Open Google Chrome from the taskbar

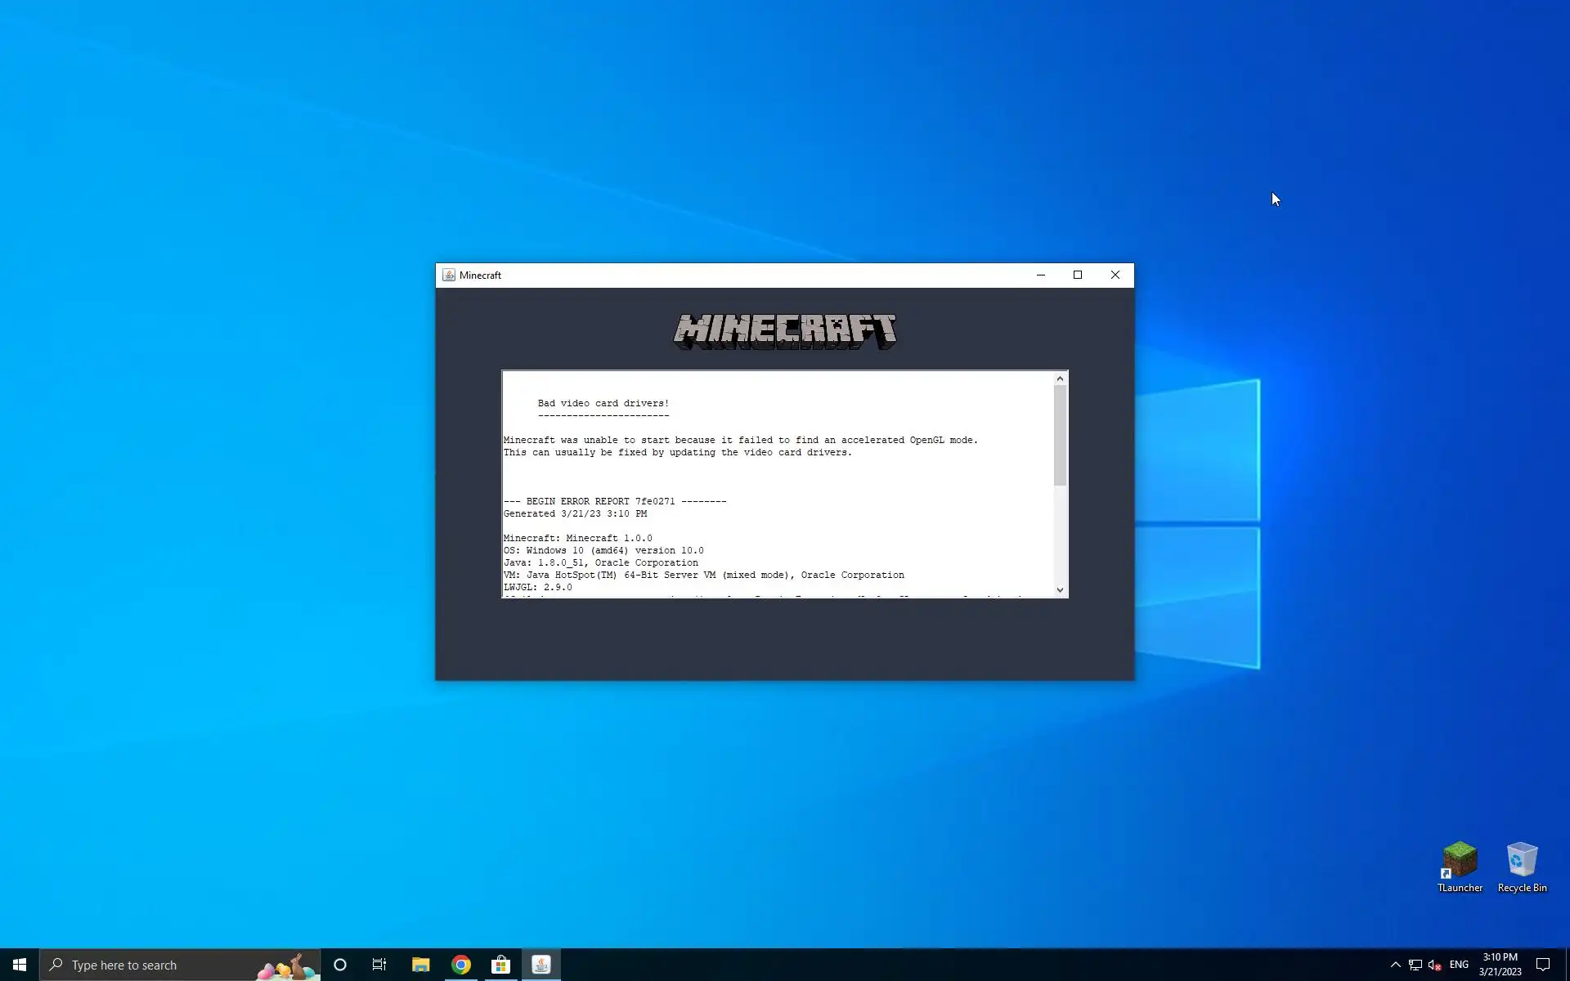(x=461, y=965)
